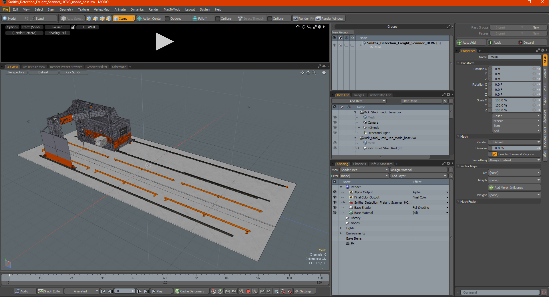This screenshot has width=549, height=297.
Task: Open the Animated key mode dropdown
Action: click(82, 291)
